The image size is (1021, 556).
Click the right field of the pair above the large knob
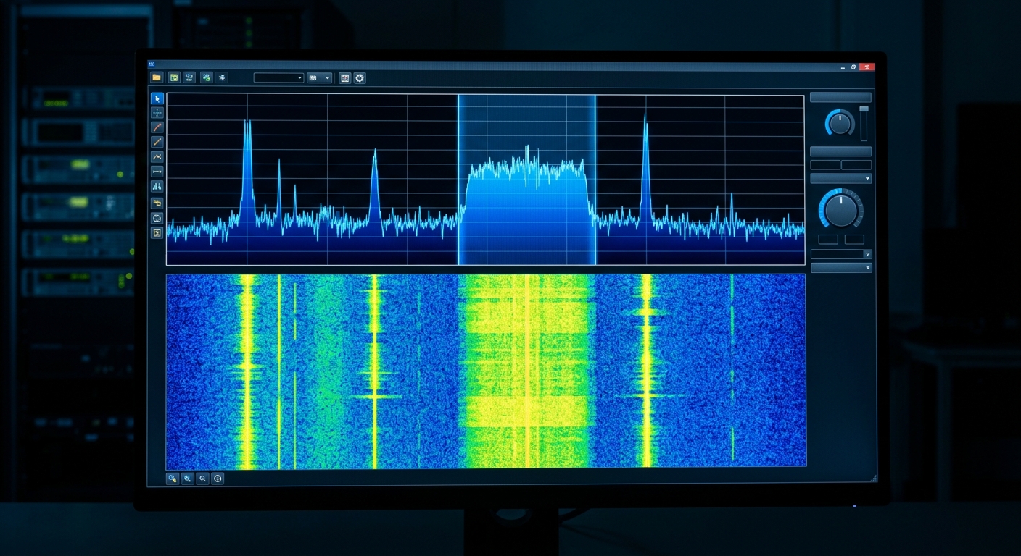856,165
